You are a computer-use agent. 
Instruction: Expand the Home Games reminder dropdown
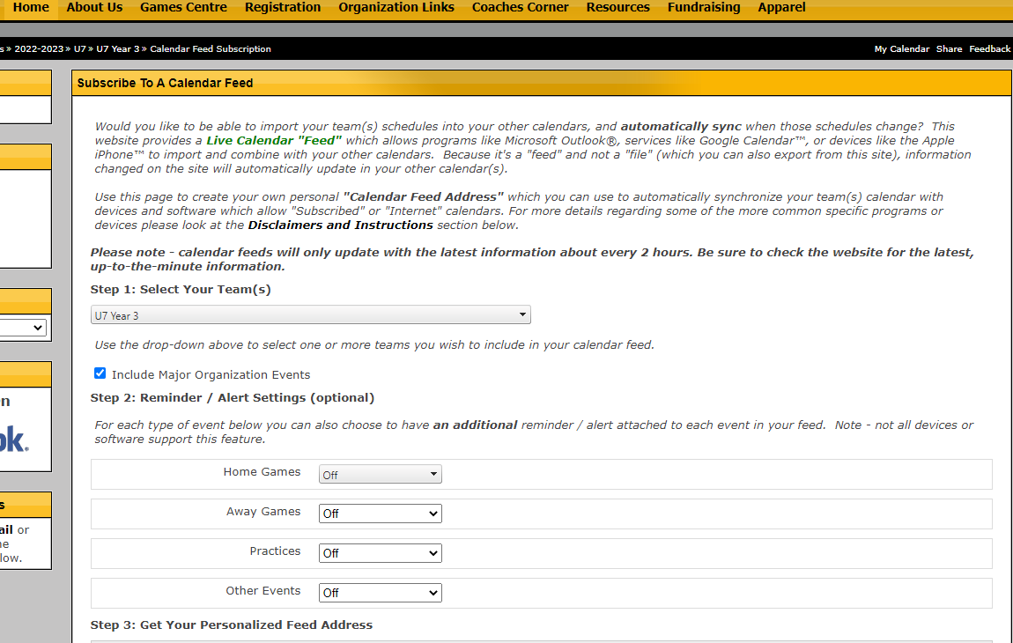(380, 475)
